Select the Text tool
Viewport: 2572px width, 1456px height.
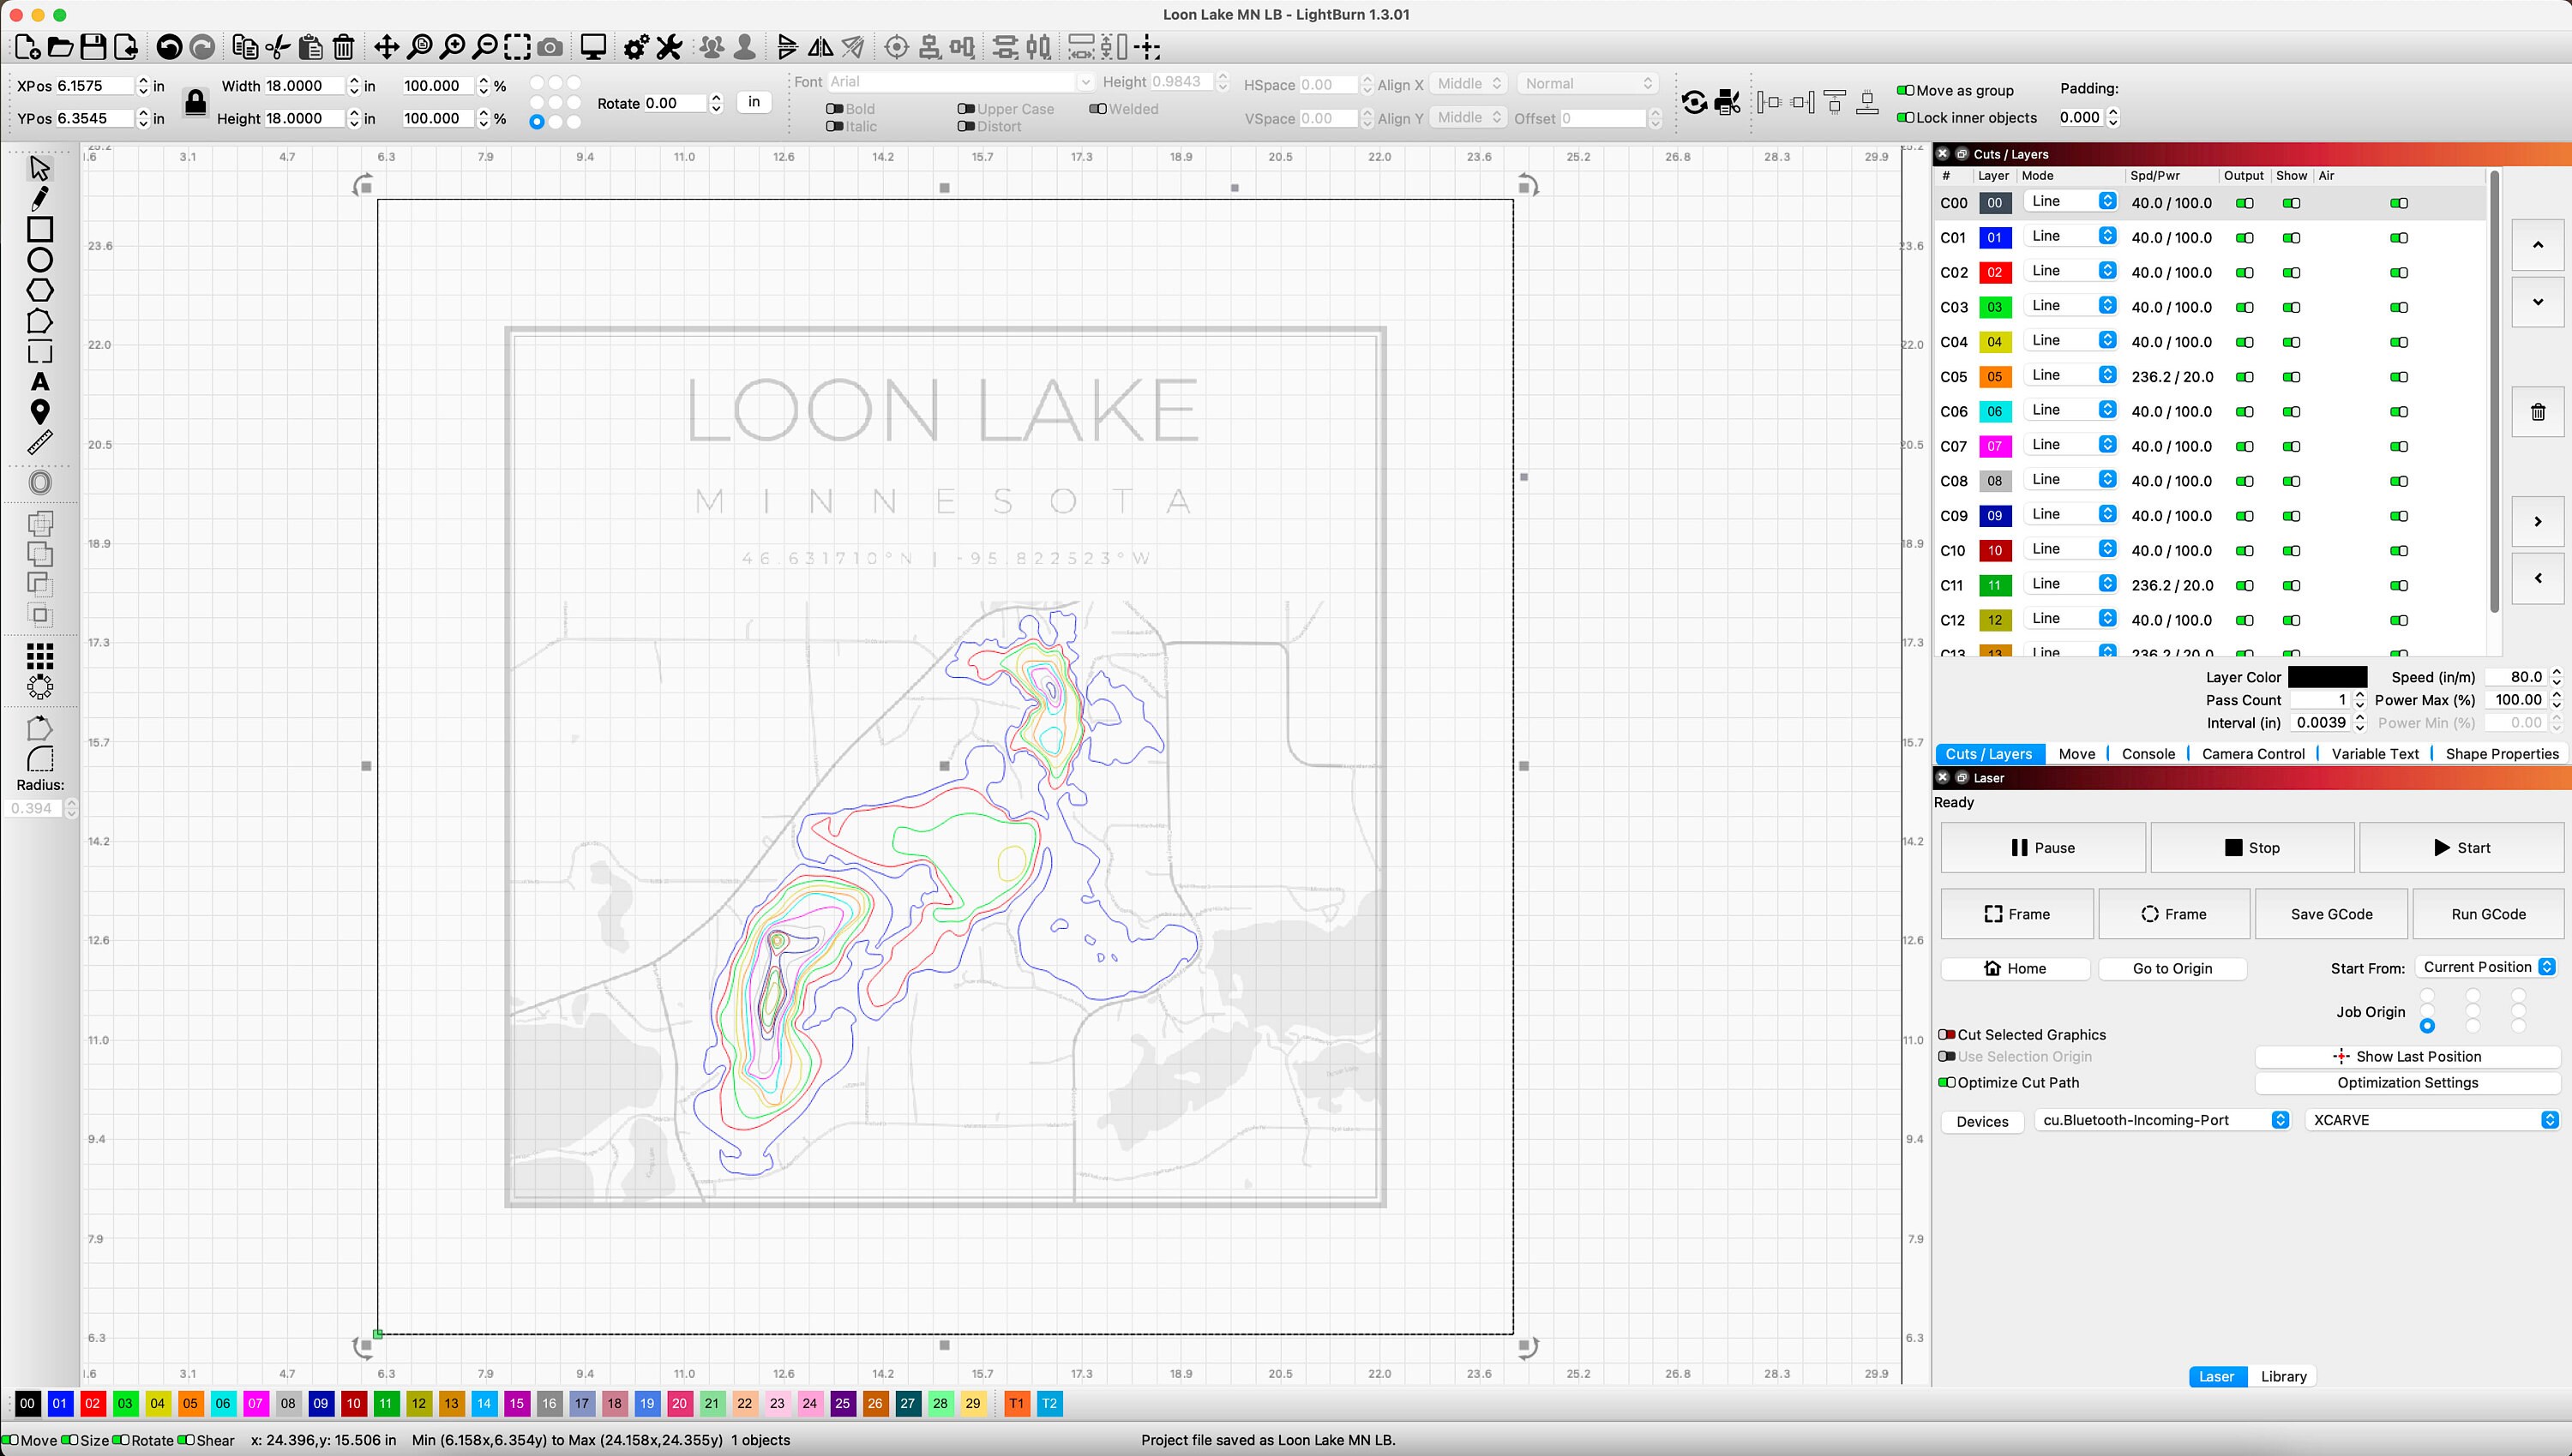coord(41,381)
